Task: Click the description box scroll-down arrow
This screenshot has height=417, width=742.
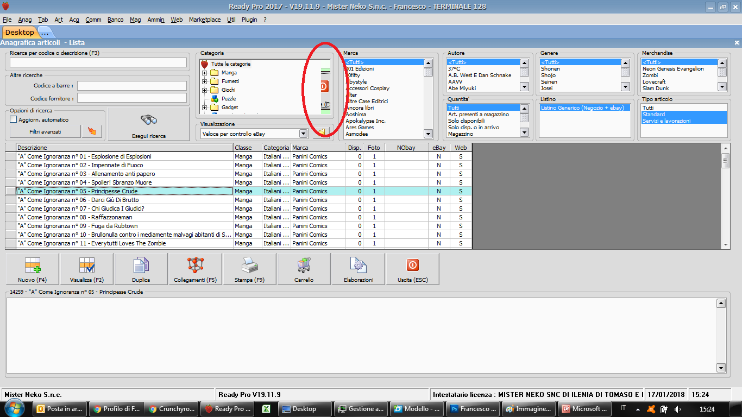Action: point(721,368)
